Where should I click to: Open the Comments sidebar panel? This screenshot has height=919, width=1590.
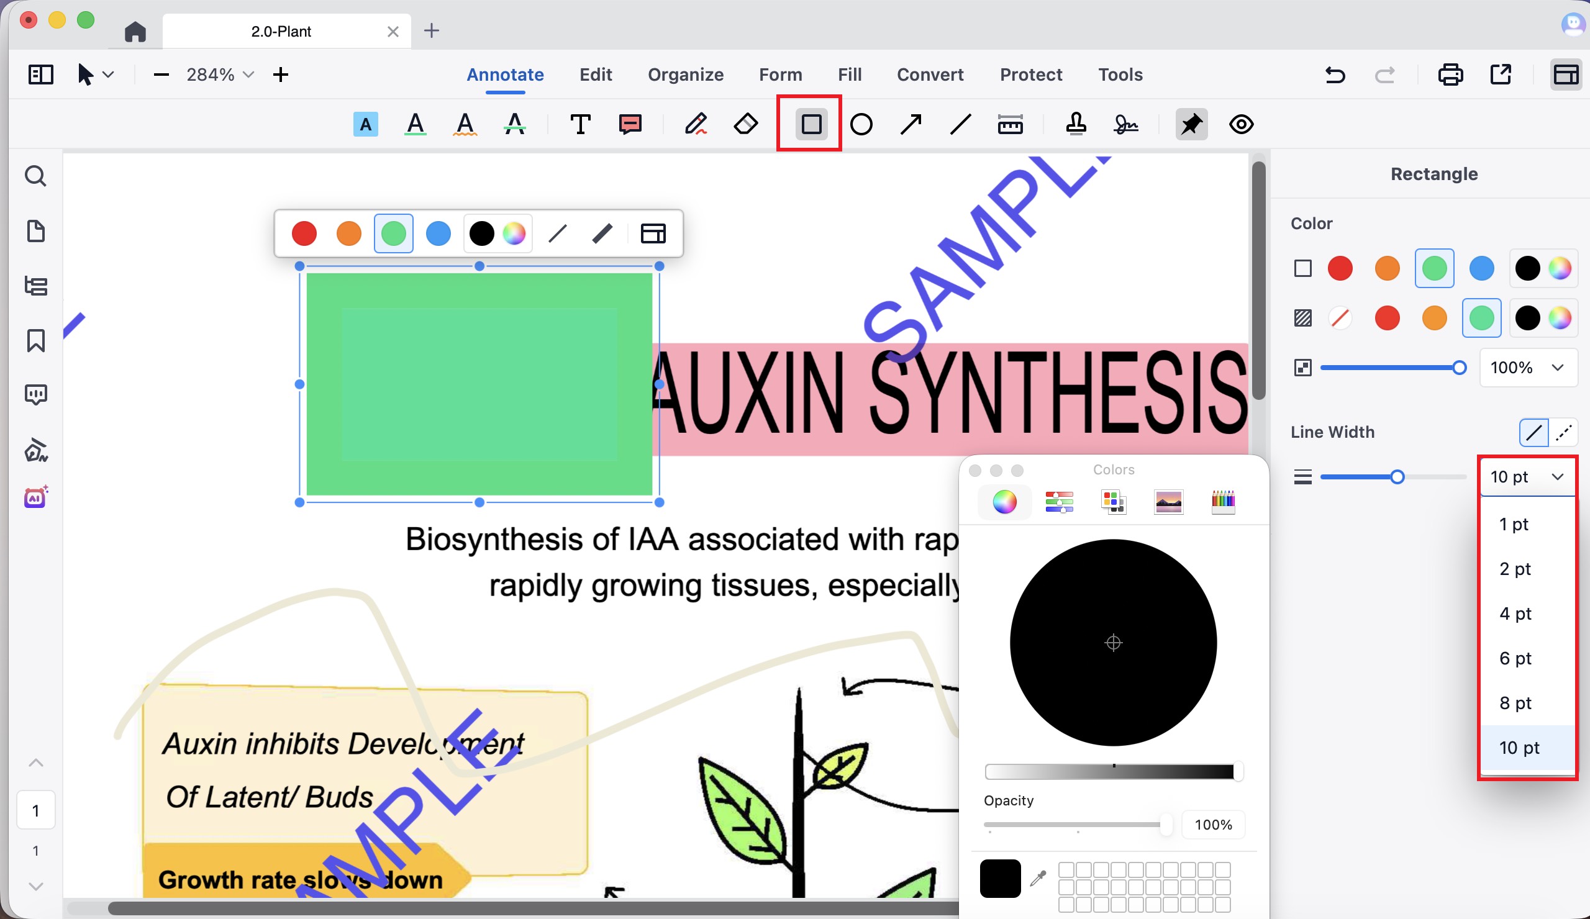(x=35, y=395)
